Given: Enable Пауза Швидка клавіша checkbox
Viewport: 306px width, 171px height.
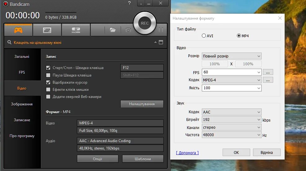Looking at the screenshot, I should [48, 75].
